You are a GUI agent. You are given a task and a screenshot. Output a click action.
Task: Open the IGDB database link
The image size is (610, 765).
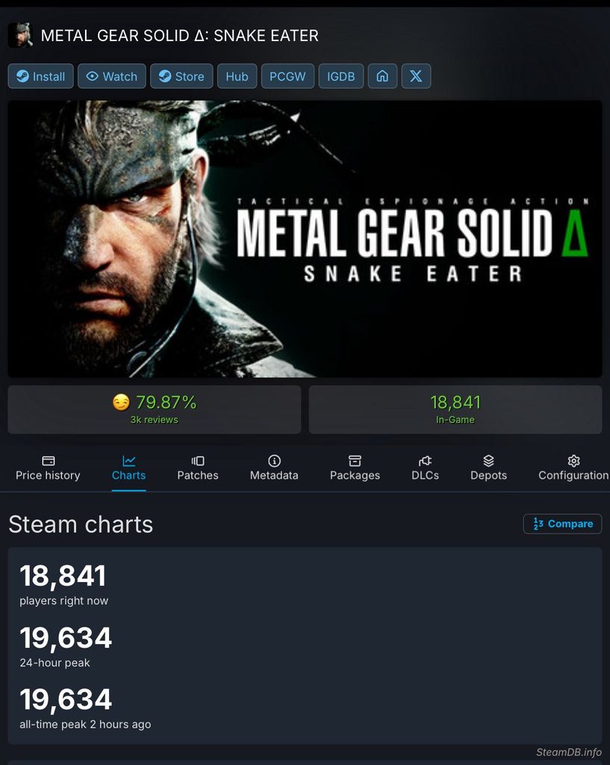341,76
